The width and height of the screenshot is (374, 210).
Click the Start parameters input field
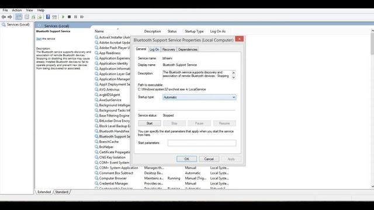pos(202,143)
